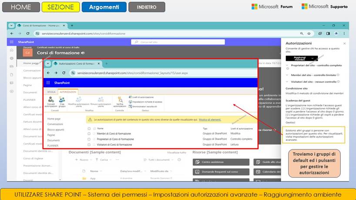This screenshot has width=356, height=200.
Task: Click the Cerca nel sito search box
Action: (178, 42)
